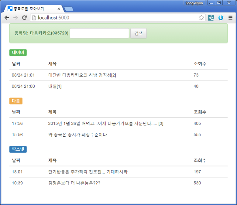Click the orange 다음 label
The height and width of the screenshot is (205, 237).
(16, 101)
